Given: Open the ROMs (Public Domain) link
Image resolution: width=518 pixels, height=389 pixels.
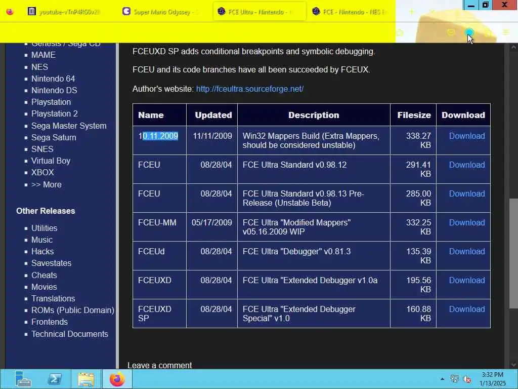Looking at the screenshot, I should point(73,310).
